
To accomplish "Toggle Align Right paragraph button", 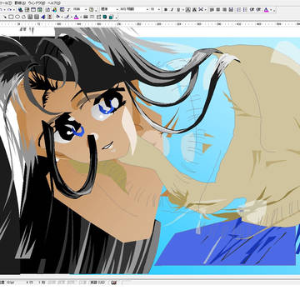I will pyautogui.click(x=224, y=10).
